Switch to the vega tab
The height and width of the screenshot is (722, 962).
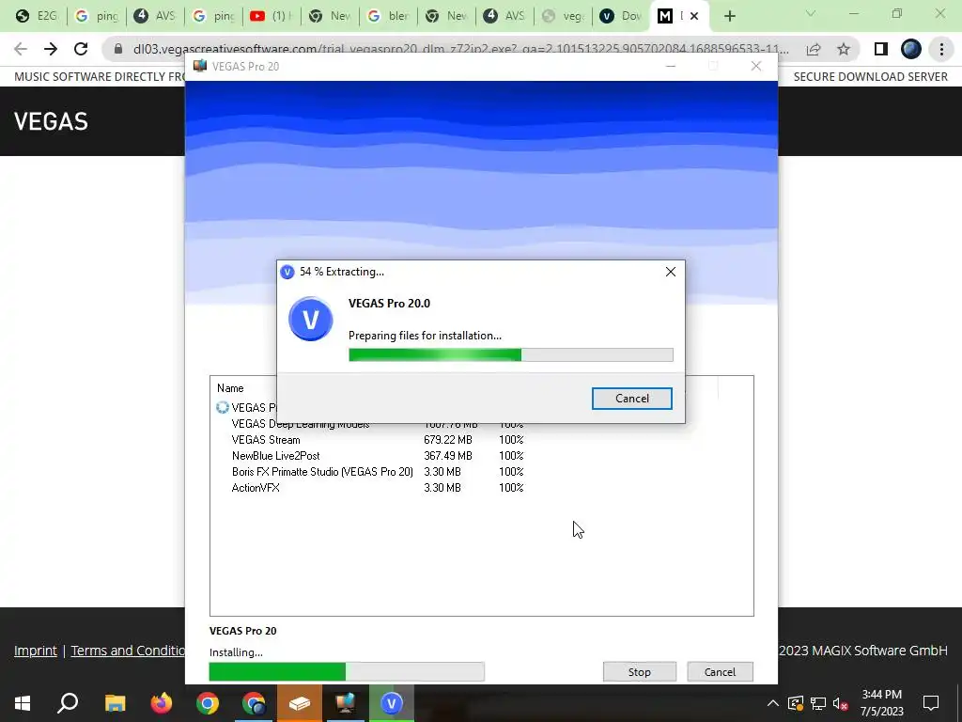(x=564, y=16)
